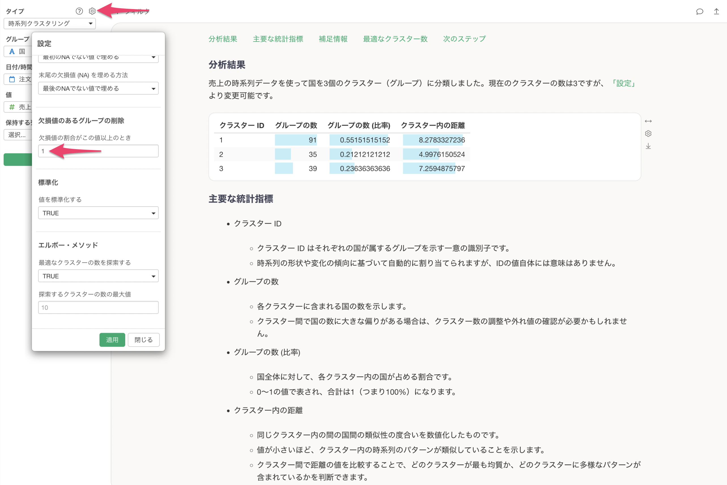Image resolution: width=727 pixels, height=485 pixels.
Task: Go to 次のステップ tab
Action: pyautogui.click(x=464, y=39)
